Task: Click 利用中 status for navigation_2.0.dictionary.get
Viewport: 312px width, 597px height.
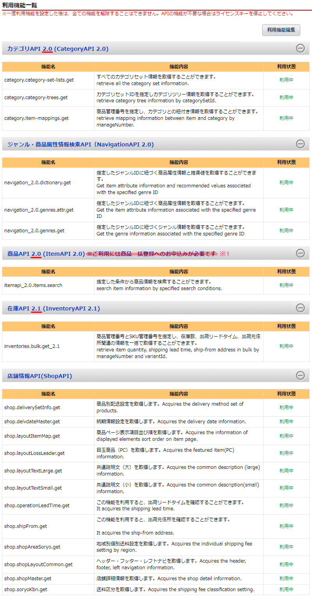Action: [286, 183]
